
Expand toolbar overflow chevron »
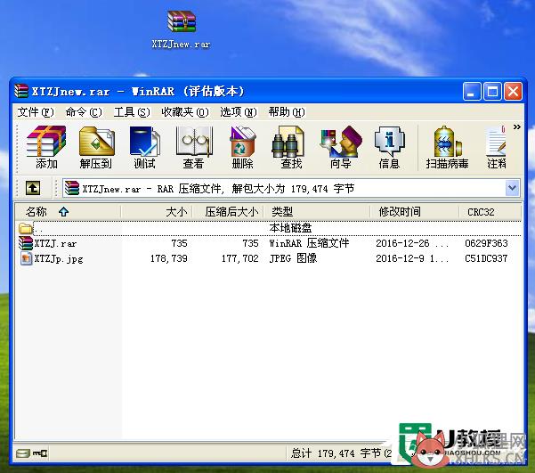(516, 127)
